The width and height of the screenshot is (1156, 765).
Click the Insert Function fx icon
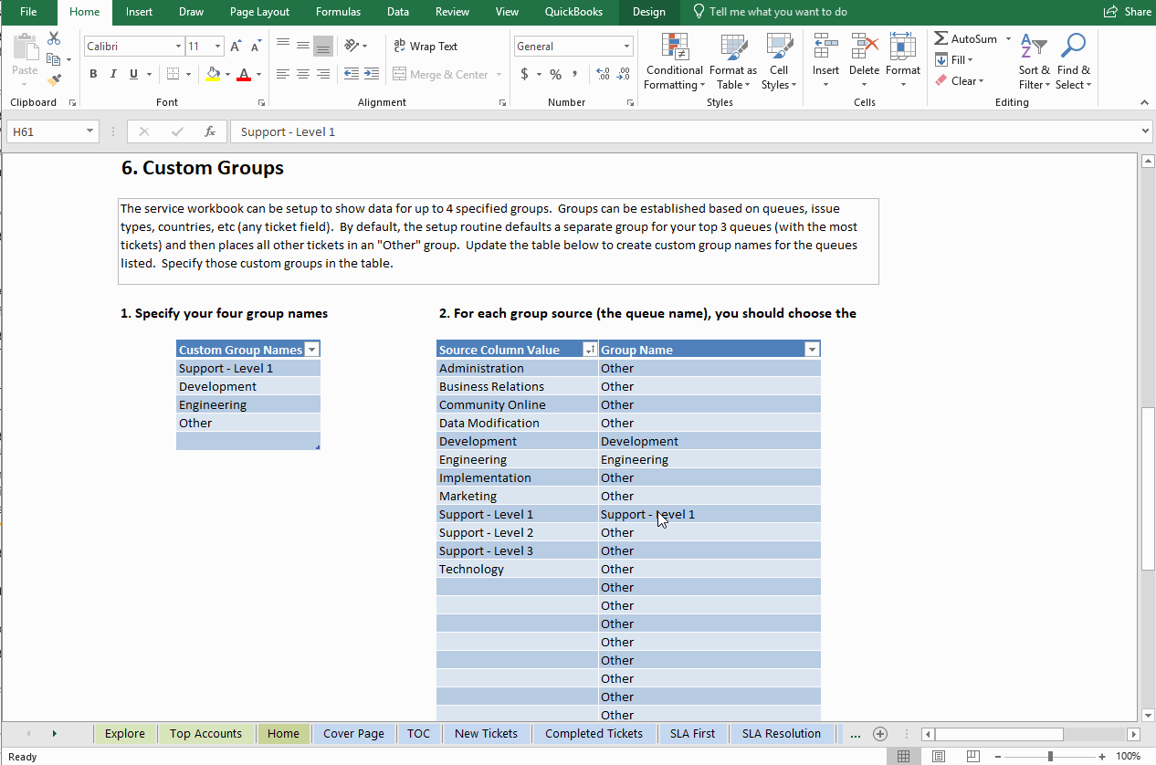209,131
